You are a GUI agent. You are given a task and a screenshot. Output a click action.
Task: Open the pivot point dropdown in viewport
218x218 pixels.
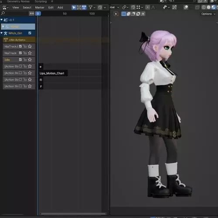125,7
